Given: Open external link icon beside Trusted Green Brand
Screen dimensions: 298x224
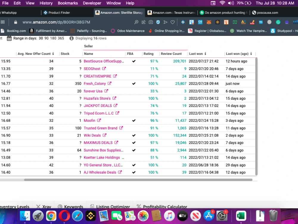Looking at the screenshot, I should (x=121, y=128).
